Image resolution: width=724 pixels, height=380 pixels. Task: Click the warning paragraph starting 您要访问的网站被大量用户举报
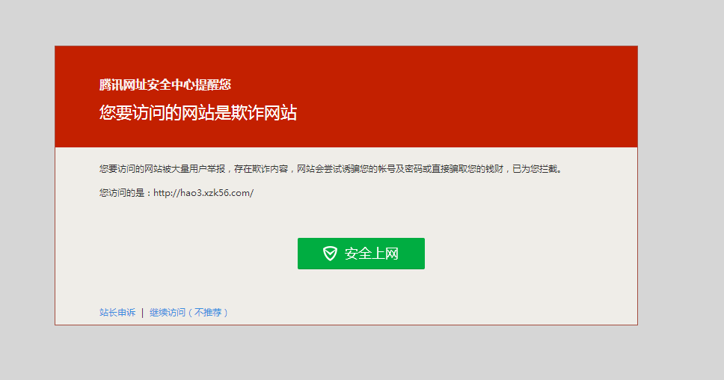click(x=331, y=169)
